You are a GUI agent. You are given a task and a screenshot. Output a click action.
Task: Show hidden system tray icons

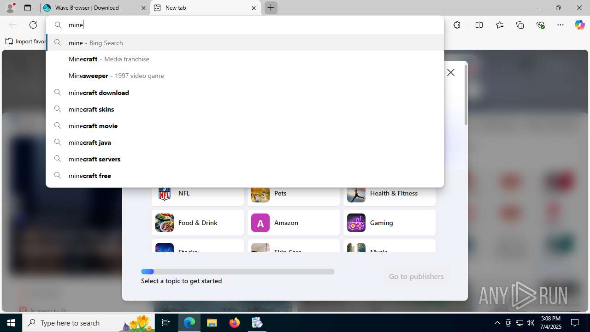coord(497,323)
